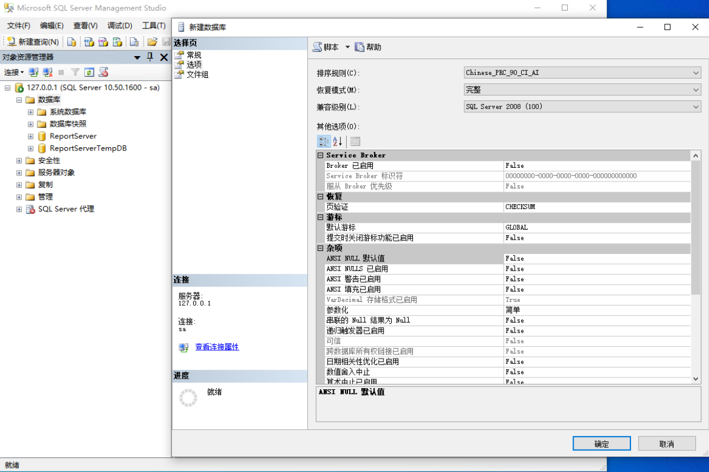Image resolution: width=709 pixels, height=472 pixels.
Task: Collapse the 数据库 tree node
Action: coord(19,100)
